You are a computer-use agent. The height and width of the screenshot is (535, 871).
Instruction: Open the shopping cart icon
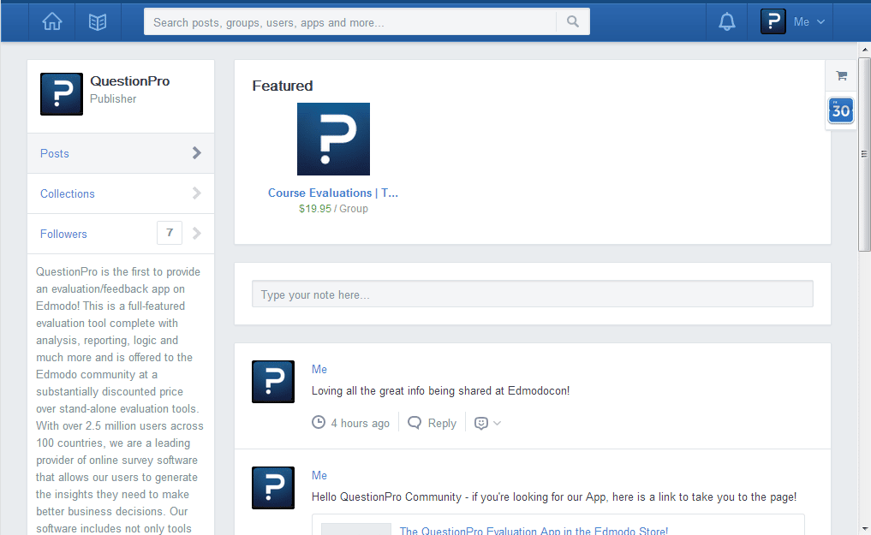click(842, 75)
